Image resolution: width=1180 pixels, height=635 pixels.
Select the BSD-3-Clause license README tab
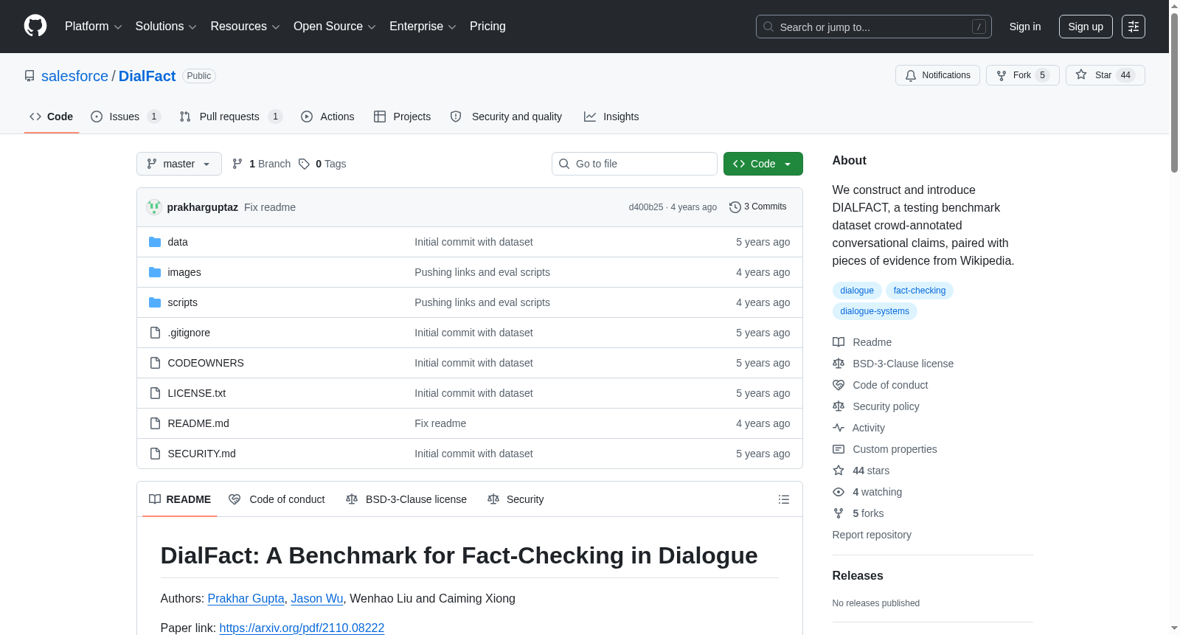click(x=406, y=499)
